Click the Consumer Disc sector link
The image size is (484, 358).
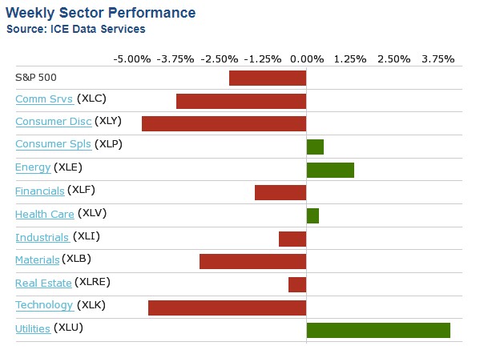click(x=53, y=122)
